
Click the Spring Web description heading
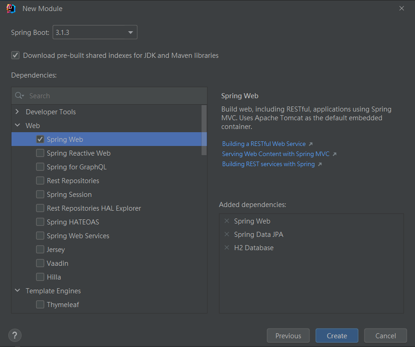tap(240, 96)
